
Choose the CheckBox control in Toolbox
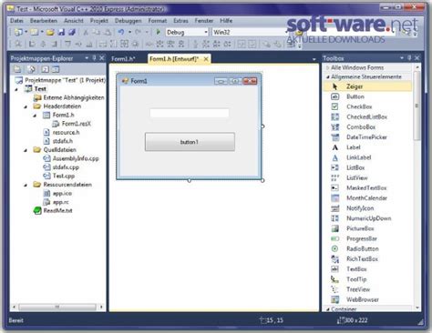[359, 106]
